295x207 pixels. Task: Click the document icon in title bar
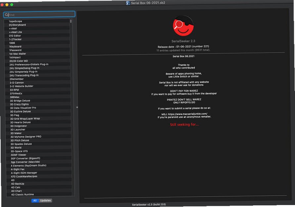click(x=128, y=3)
